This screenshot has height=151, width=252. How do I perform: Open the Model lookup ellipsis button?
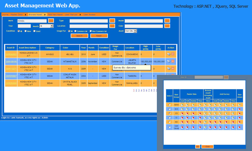tap(167, 21)
